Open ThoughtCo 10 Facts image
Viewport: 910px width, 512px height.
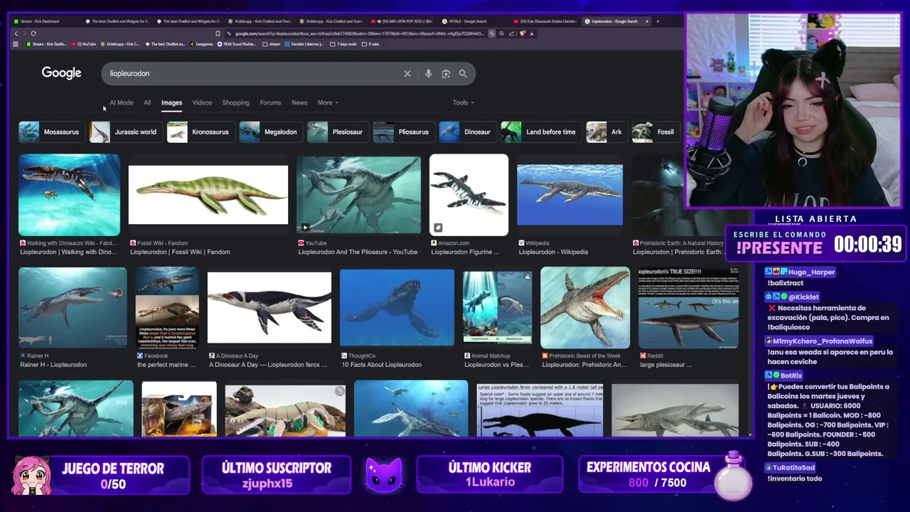[x=397, y=307]
